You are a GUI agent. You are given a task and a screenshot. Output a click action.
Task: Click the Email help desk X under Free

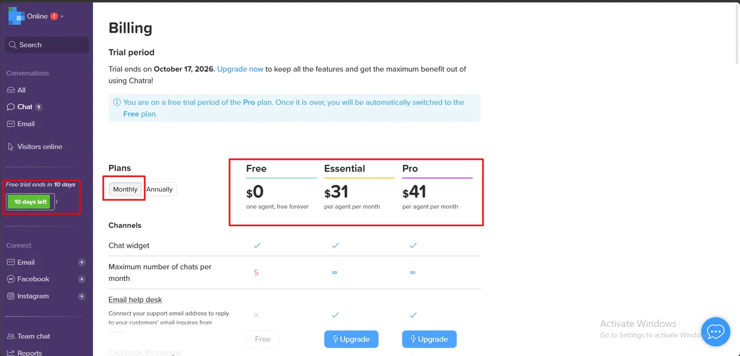(256, 315)
